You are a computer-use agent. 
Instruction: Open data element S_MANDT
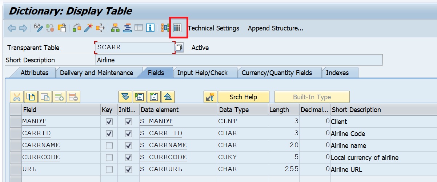[x=156, y=121]
